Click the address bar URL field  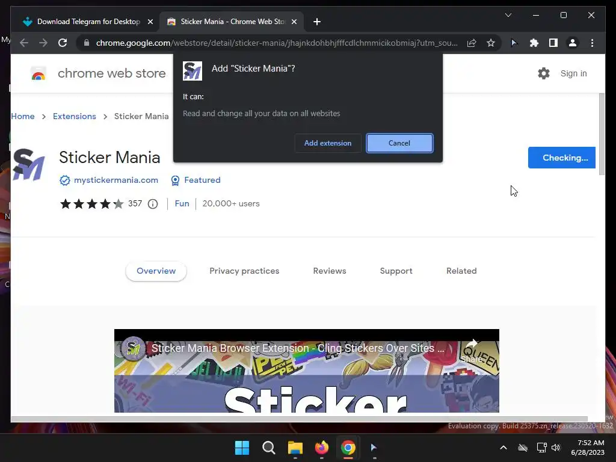(x=277, y=43)
